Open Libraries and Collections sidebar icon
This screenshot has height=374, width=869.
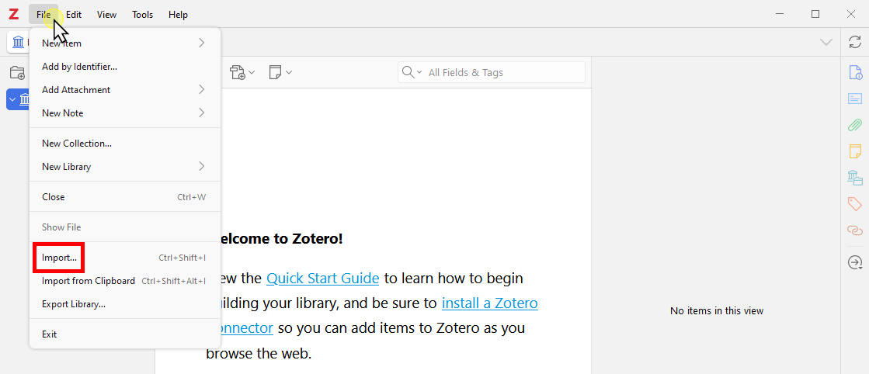point(854,177)
